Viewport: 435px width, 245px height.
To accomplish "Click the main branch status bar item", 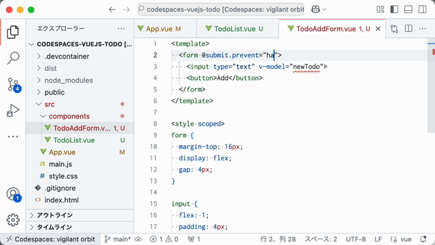I will (x=118, y=239).
